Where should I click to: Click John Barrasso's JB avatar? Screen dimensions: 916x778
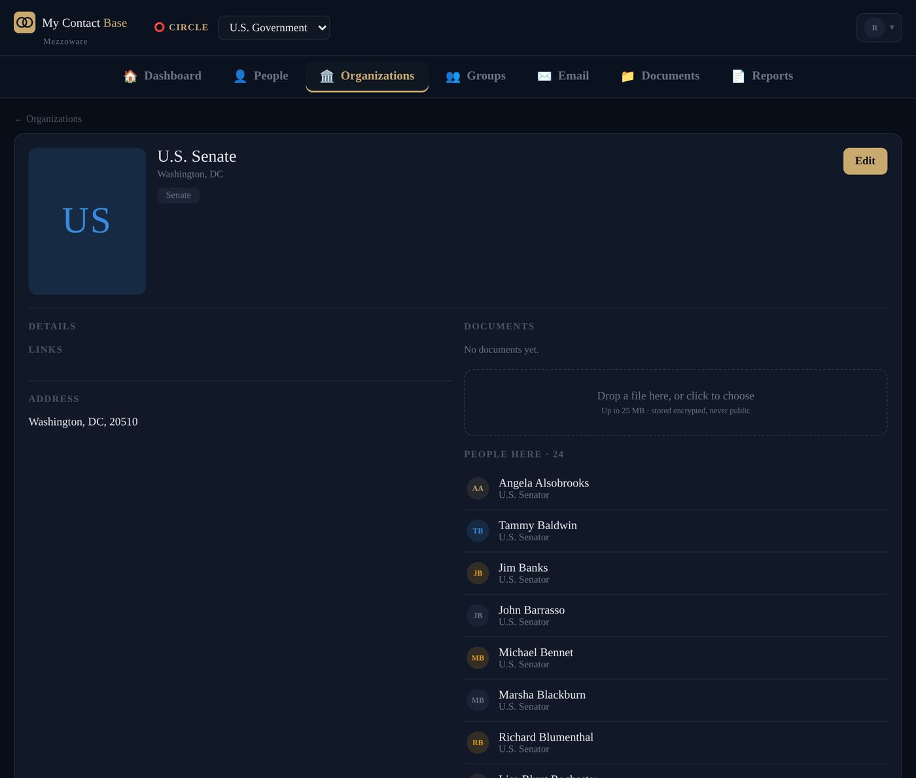[x=478, y=616]
